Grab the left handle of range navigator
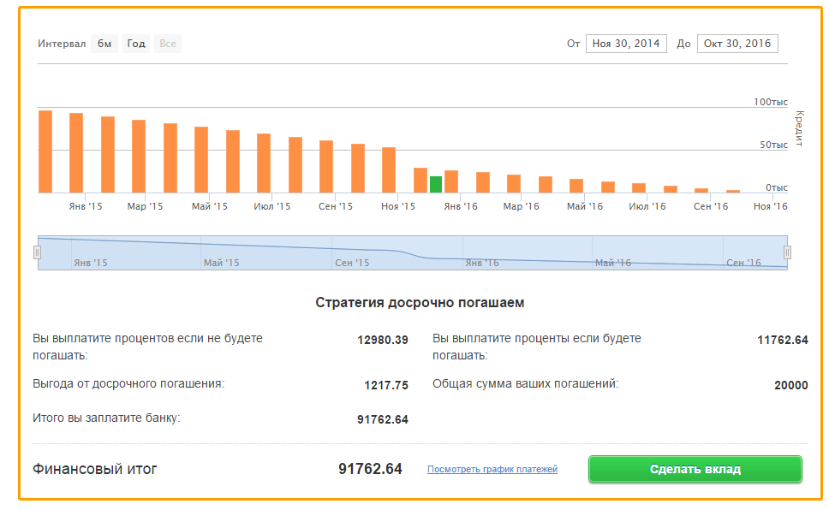The width and height of the screenshot is (829, 510). (x=37, y=252)
